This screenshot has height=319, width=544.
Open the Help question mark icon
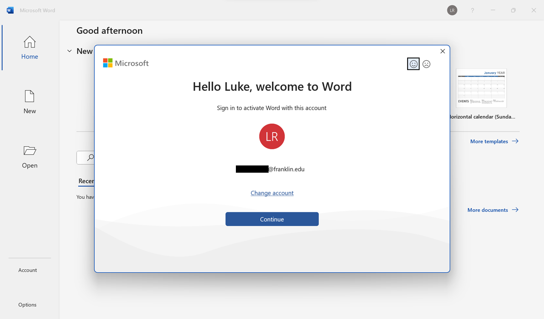click(472, 10)
